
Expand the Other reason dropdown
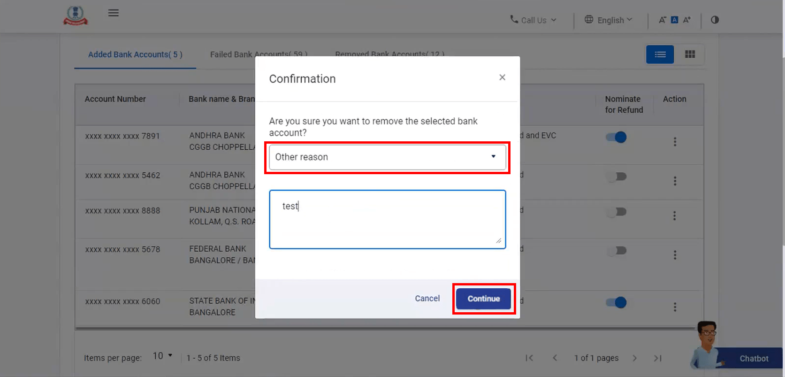(387, 157)
